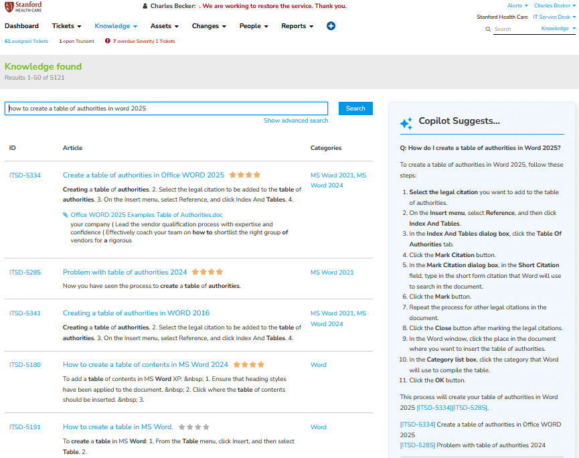The image size is (579, 458).
Task: Click MS Word 2021 category of ITSD-5334
Action: pyautogui.click(x=332, y=175)
